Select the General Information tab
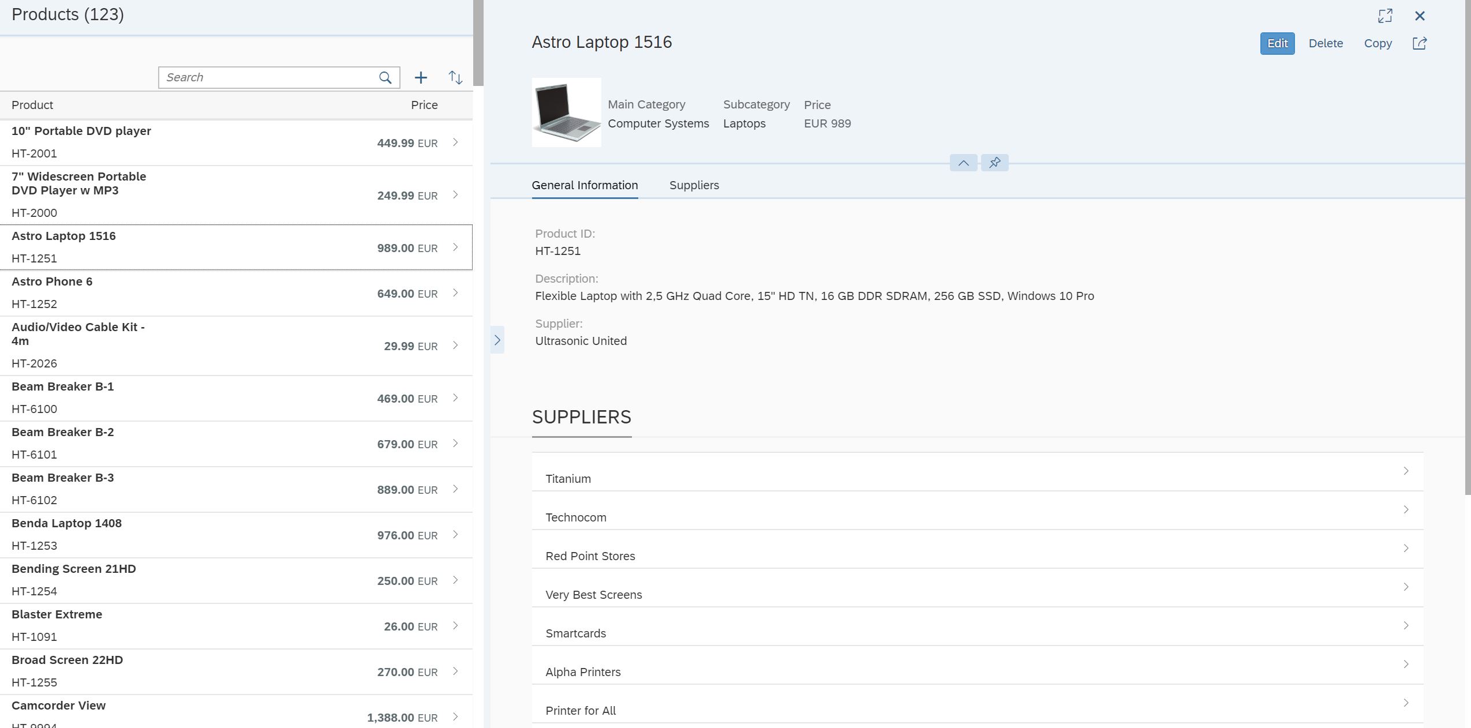 click(585, 185)
